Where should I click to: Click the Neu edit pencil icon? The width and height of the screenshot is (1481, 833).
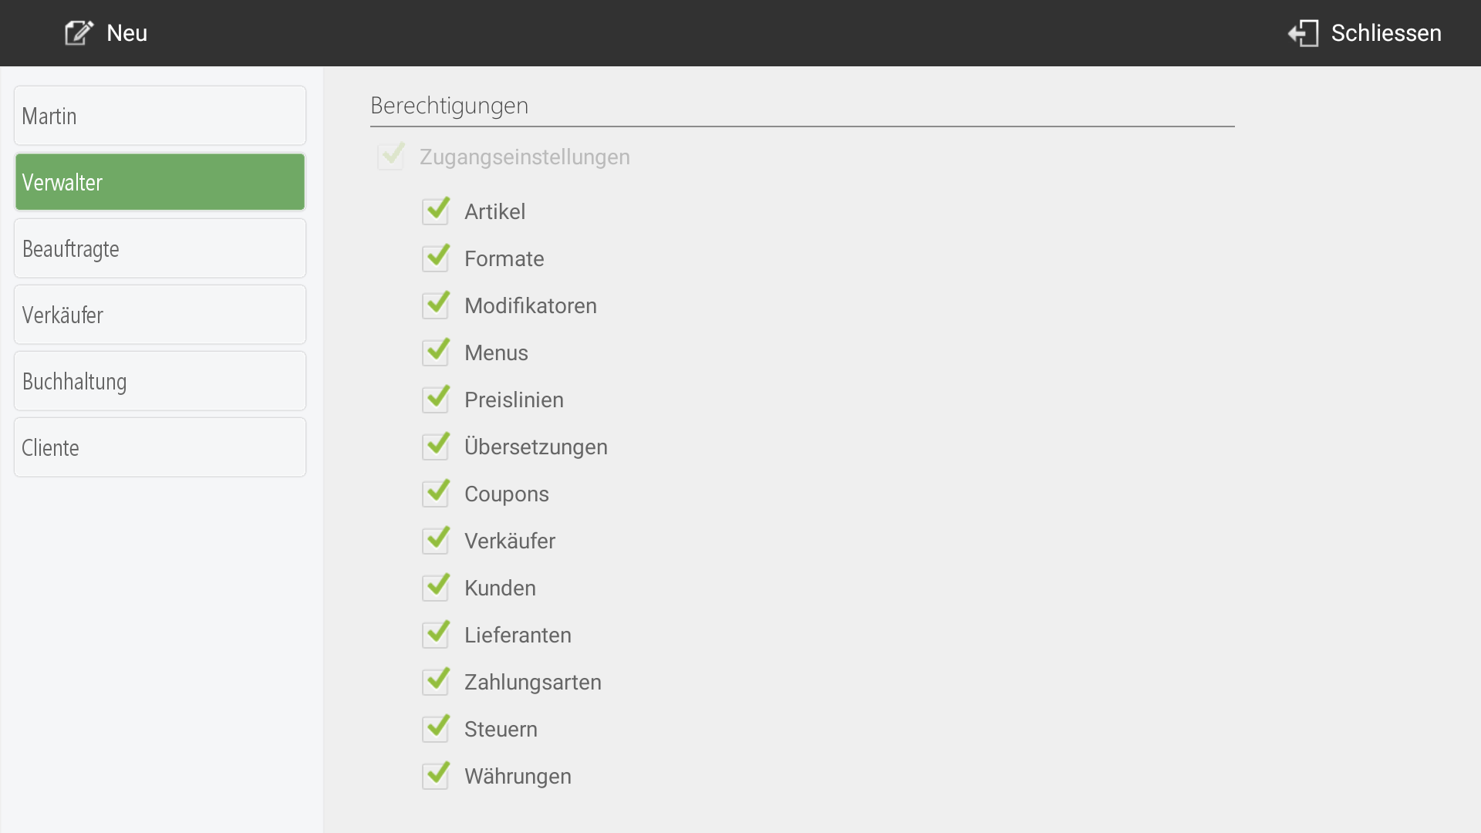[79, 33]
